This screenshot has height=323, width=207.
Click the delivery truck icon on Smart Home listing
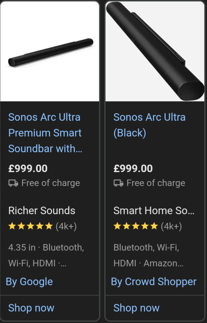tap(118, 183)
